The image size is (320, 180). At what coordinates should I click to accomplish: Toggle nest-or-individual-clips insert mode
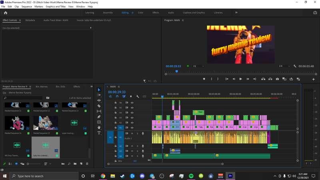click(x=110, y=96)
